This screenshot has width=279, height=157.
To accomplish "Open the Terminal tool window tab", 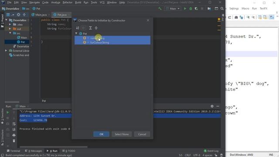I will point(14,151).
